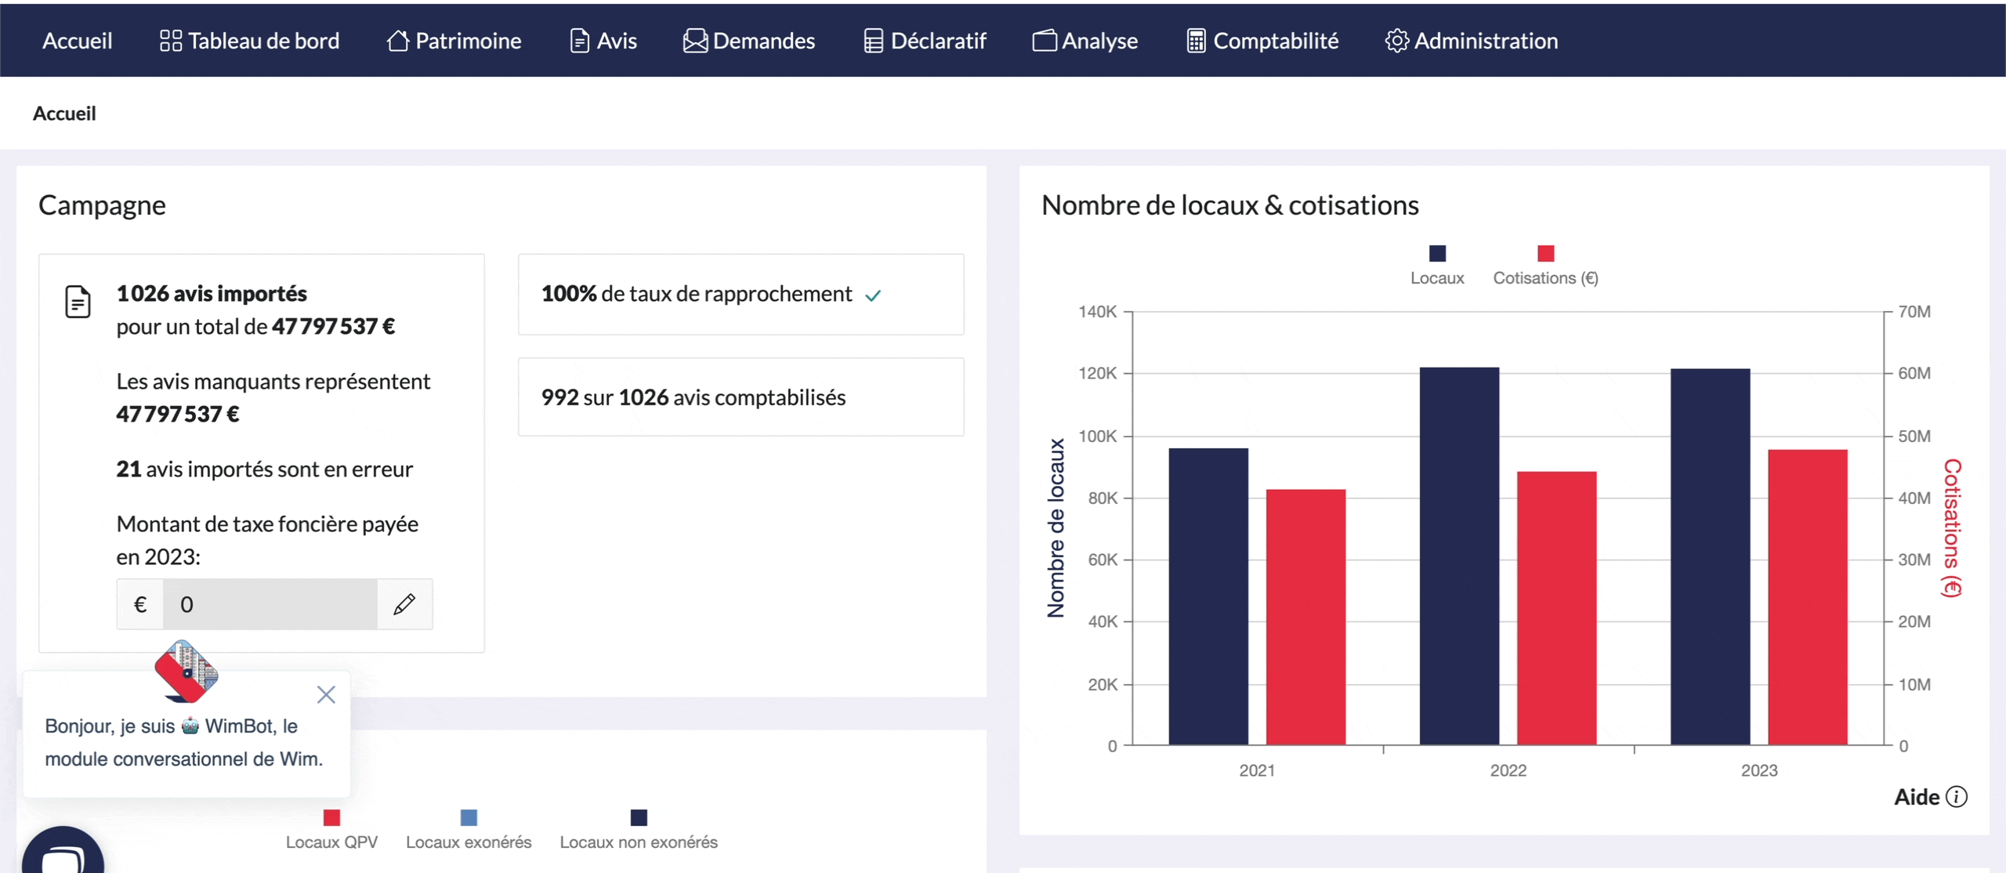Open the Administration settings menu
The width and height of the screenshot is (2006, 873).
tap(1471, 41)
